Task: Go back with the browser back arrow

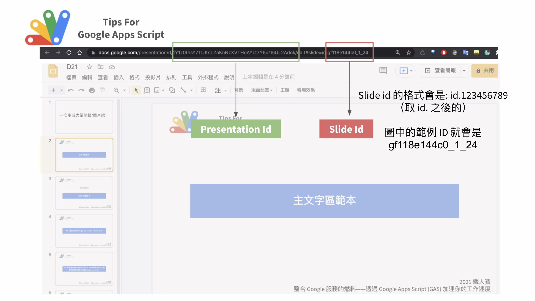Action: [47, 53]
